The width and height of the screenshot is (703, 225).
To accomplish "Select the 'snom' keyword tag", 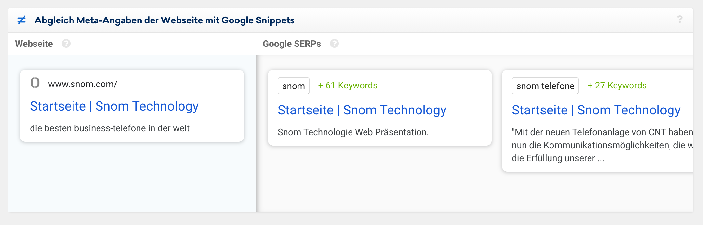I will point(293,86).
